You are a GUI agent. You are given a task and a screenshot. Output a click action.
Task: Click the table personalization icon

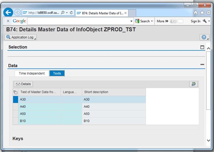194,84
